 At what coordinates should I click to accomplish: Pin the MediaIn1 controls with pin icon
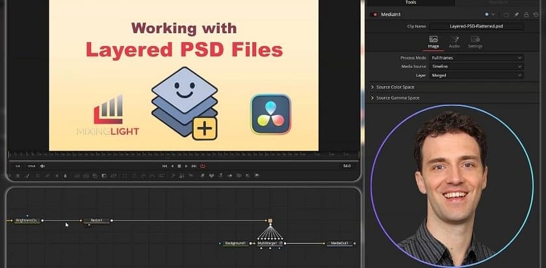point(516,15)
